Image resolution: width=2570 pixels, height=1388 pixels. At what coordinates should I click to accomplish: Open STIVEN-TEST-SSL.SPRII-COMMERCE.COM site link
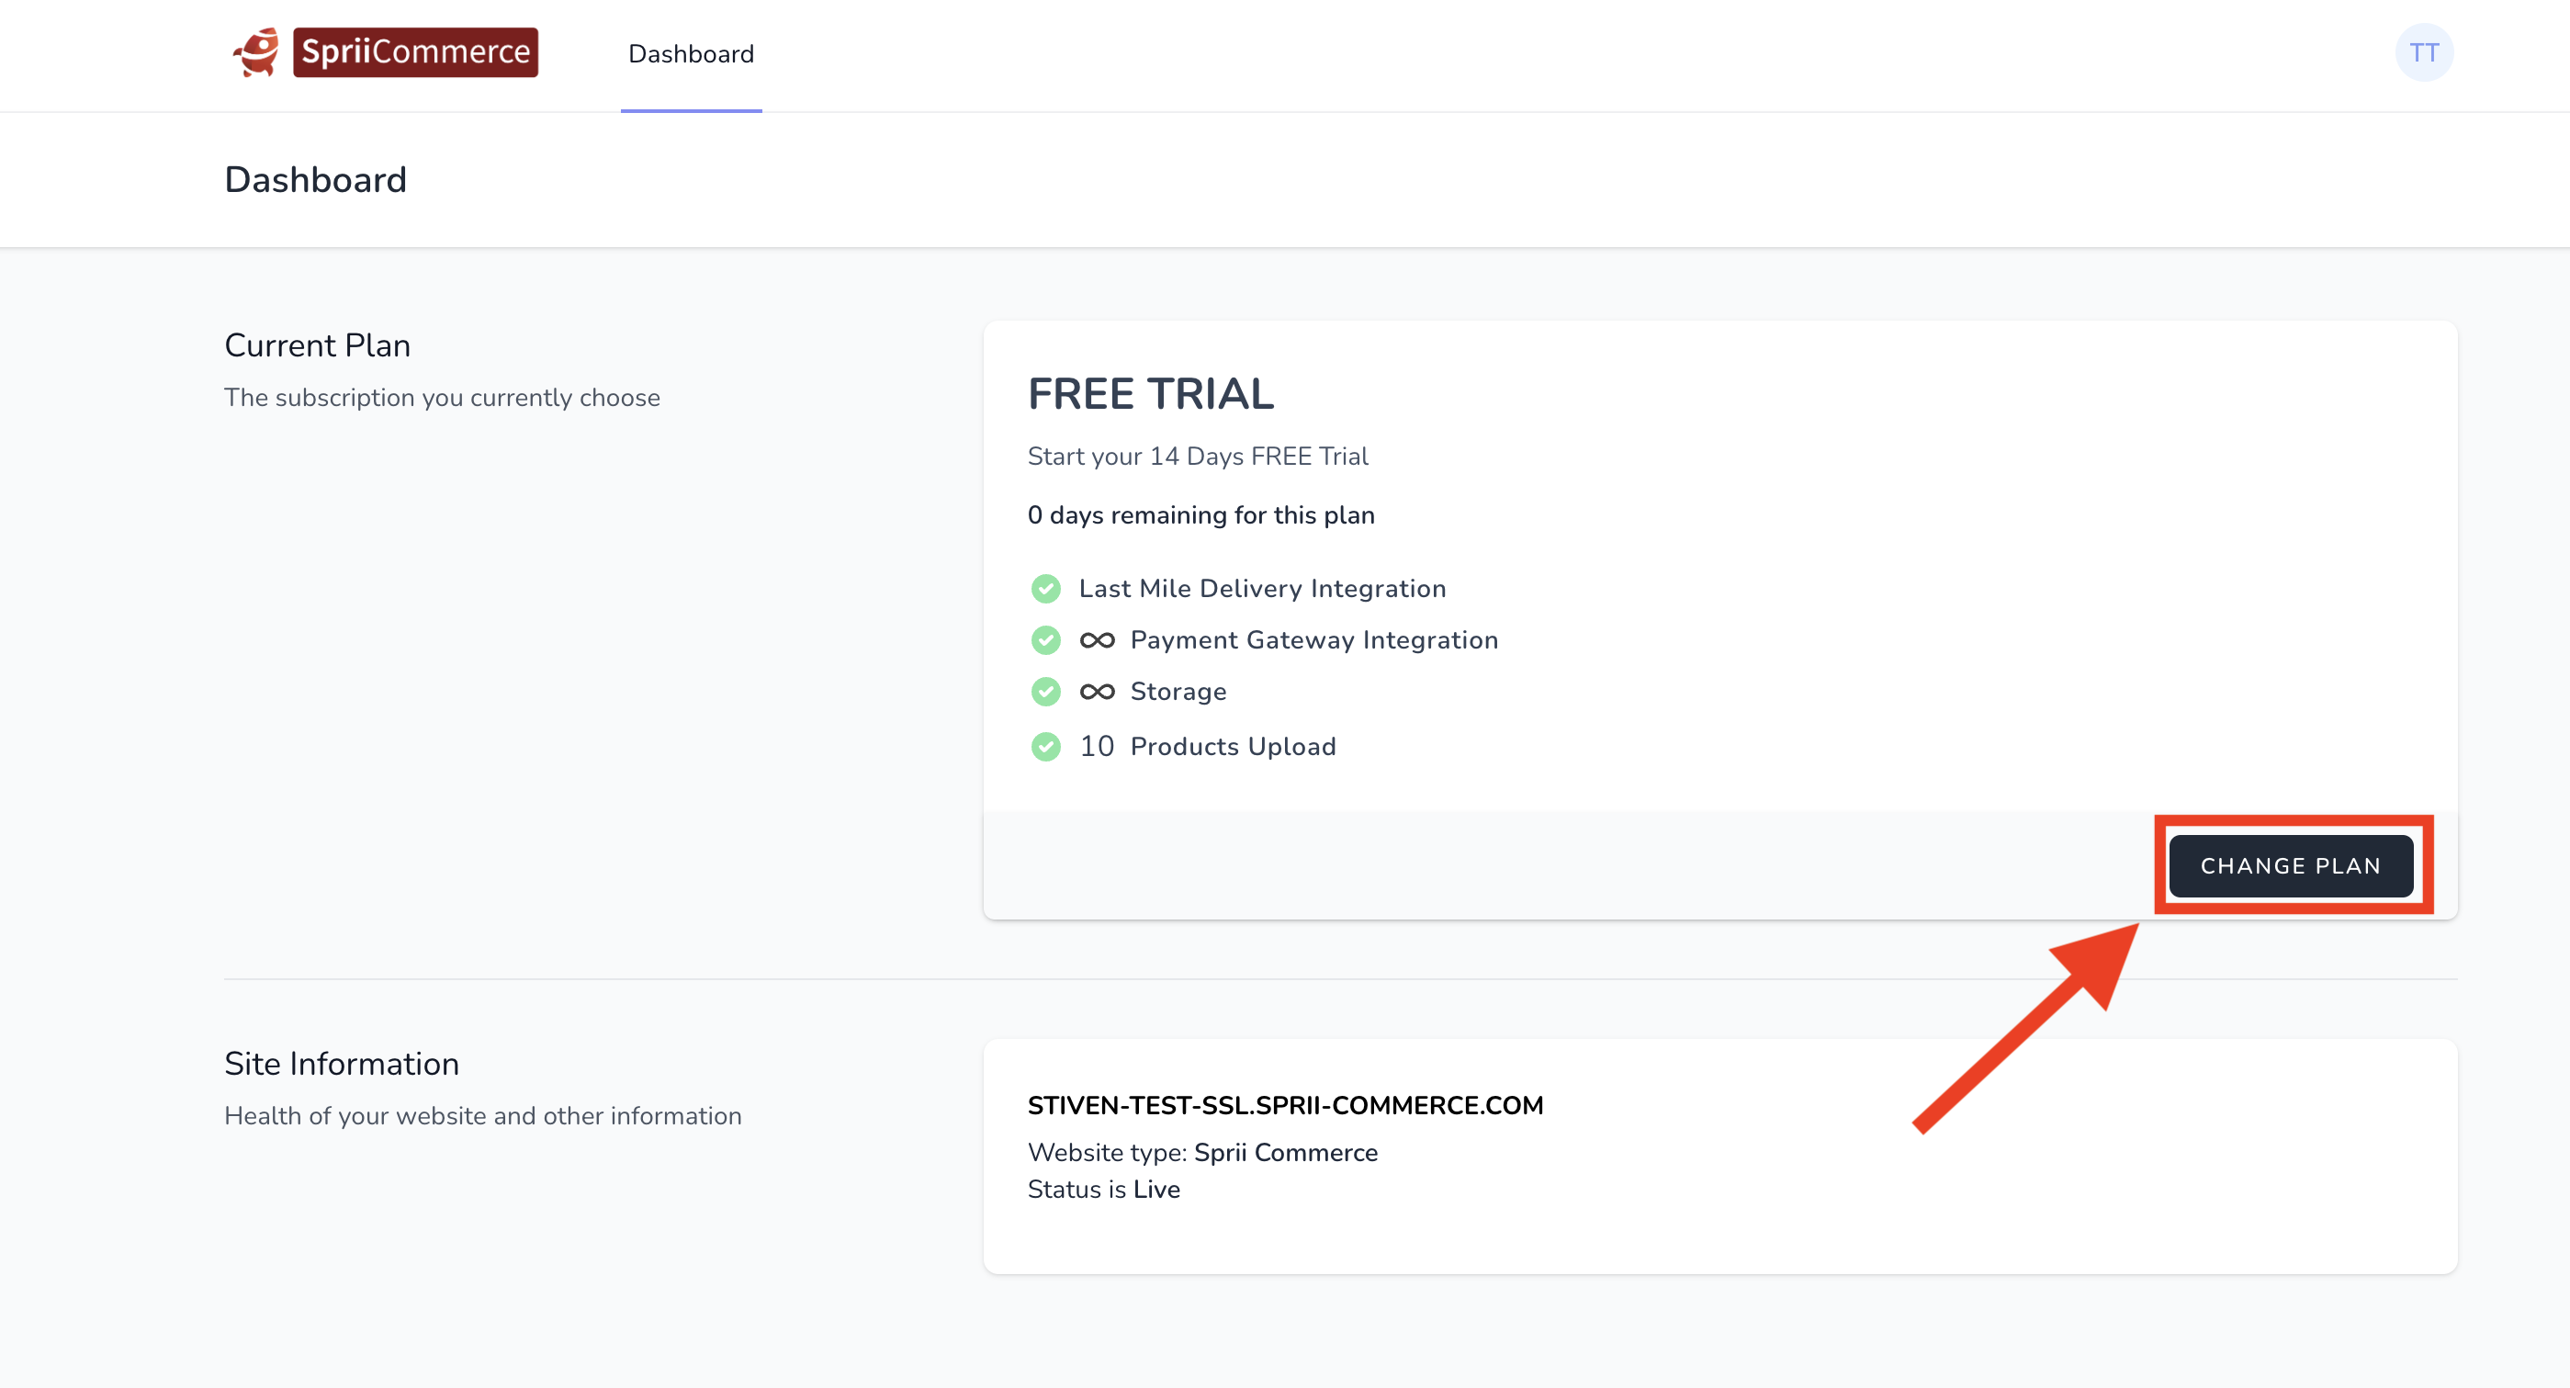tap(1285, 1104)
